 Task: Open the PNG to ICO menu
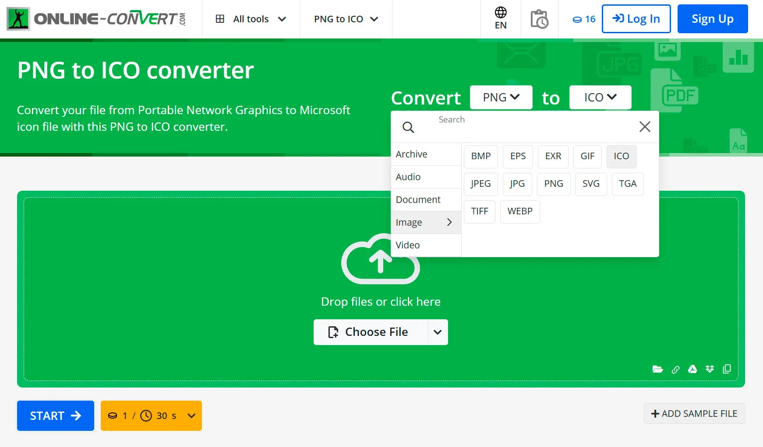345,19
